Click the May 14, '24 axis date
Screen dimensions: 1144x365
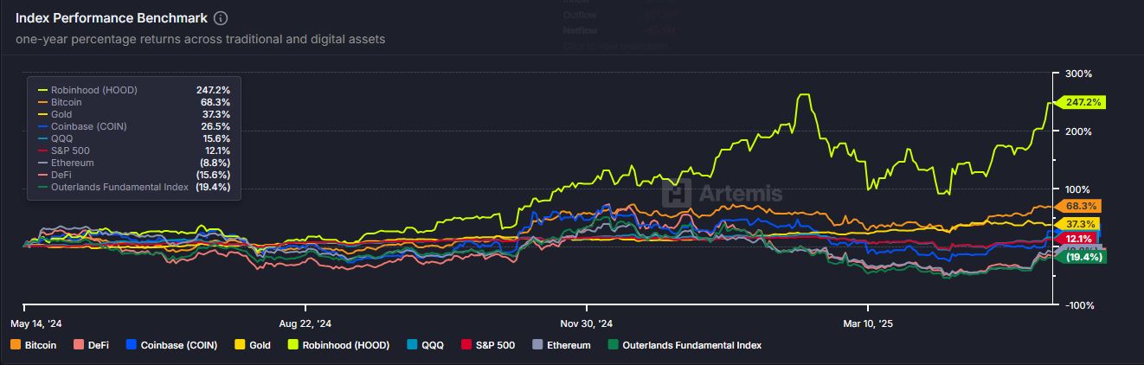[36, 323]
